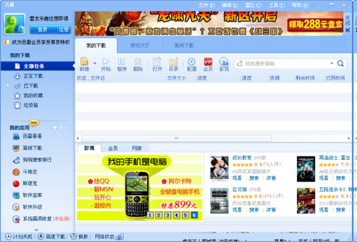Switch to the bottom 会员 tab
This screenshot has width=357, height=242.
pyautogui.click(x=113, y=148)
